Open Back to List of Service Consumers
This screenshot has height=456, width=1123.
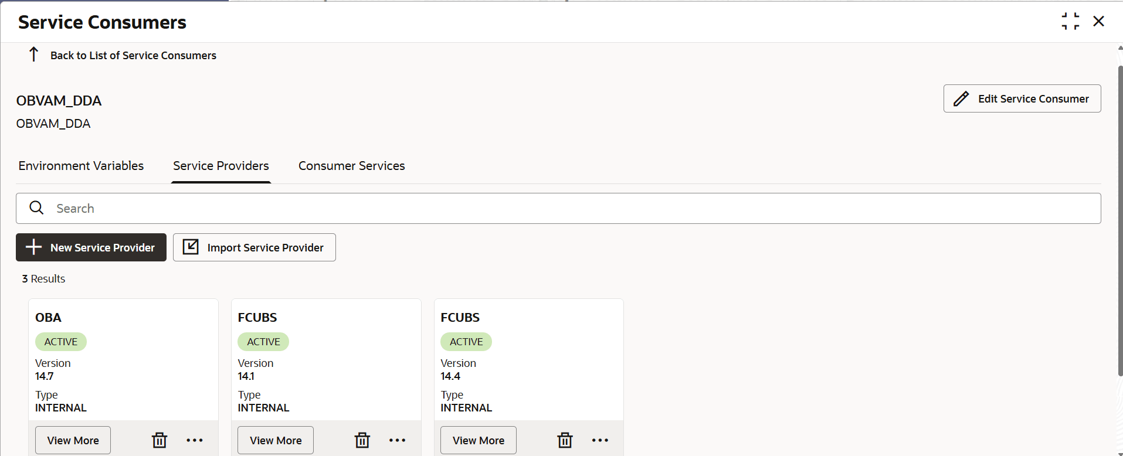133,55
